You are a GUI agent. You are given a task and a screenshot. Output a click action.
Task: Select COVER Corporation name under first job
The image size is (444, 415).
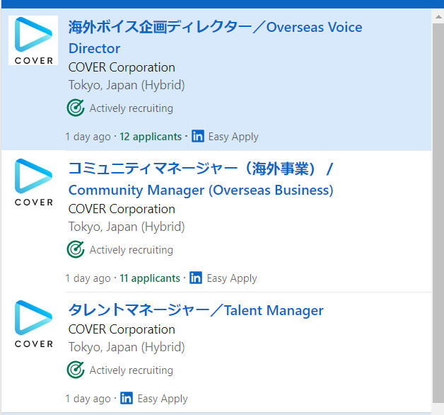122,67
